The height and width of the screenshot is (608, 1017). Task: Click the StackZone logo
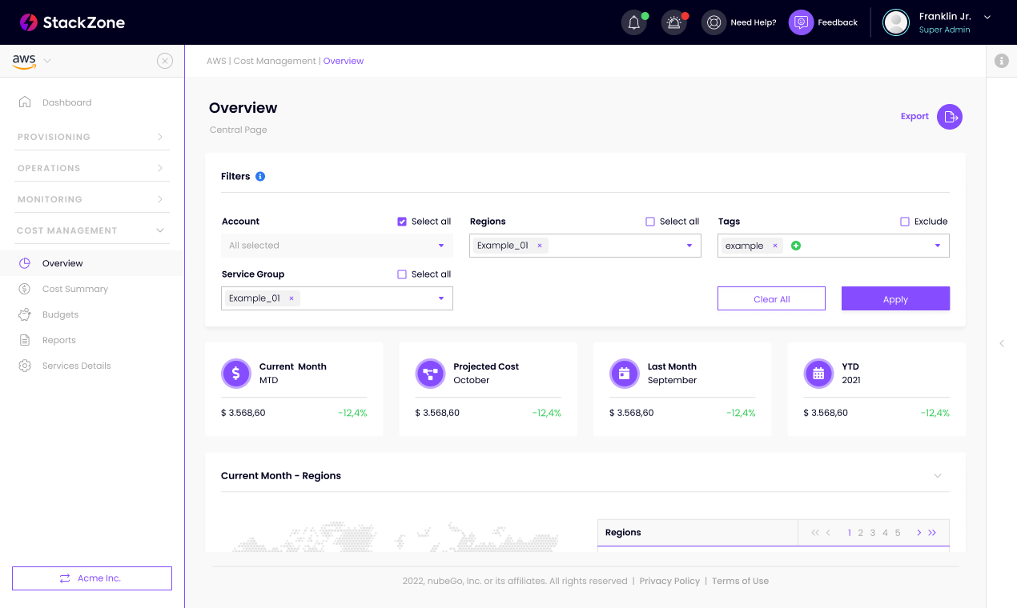point(72,22)
